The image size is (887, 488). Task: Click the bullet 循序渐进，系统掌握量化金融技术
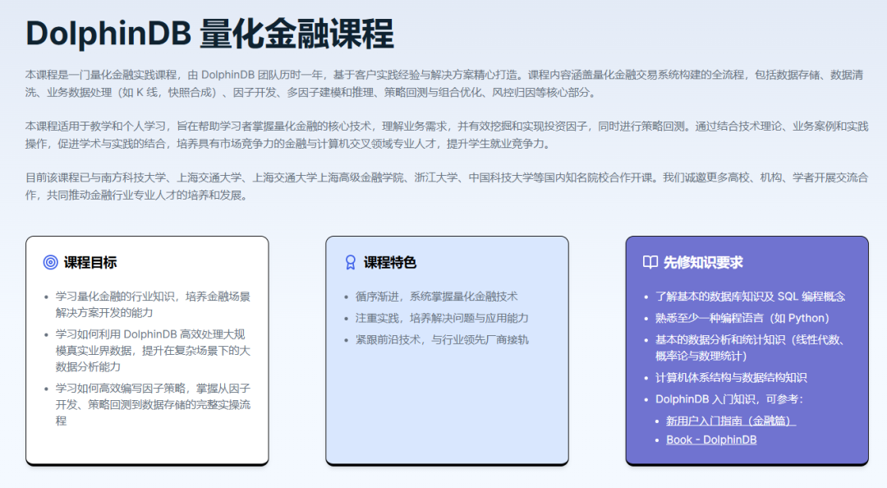click(x=436, y=296)
